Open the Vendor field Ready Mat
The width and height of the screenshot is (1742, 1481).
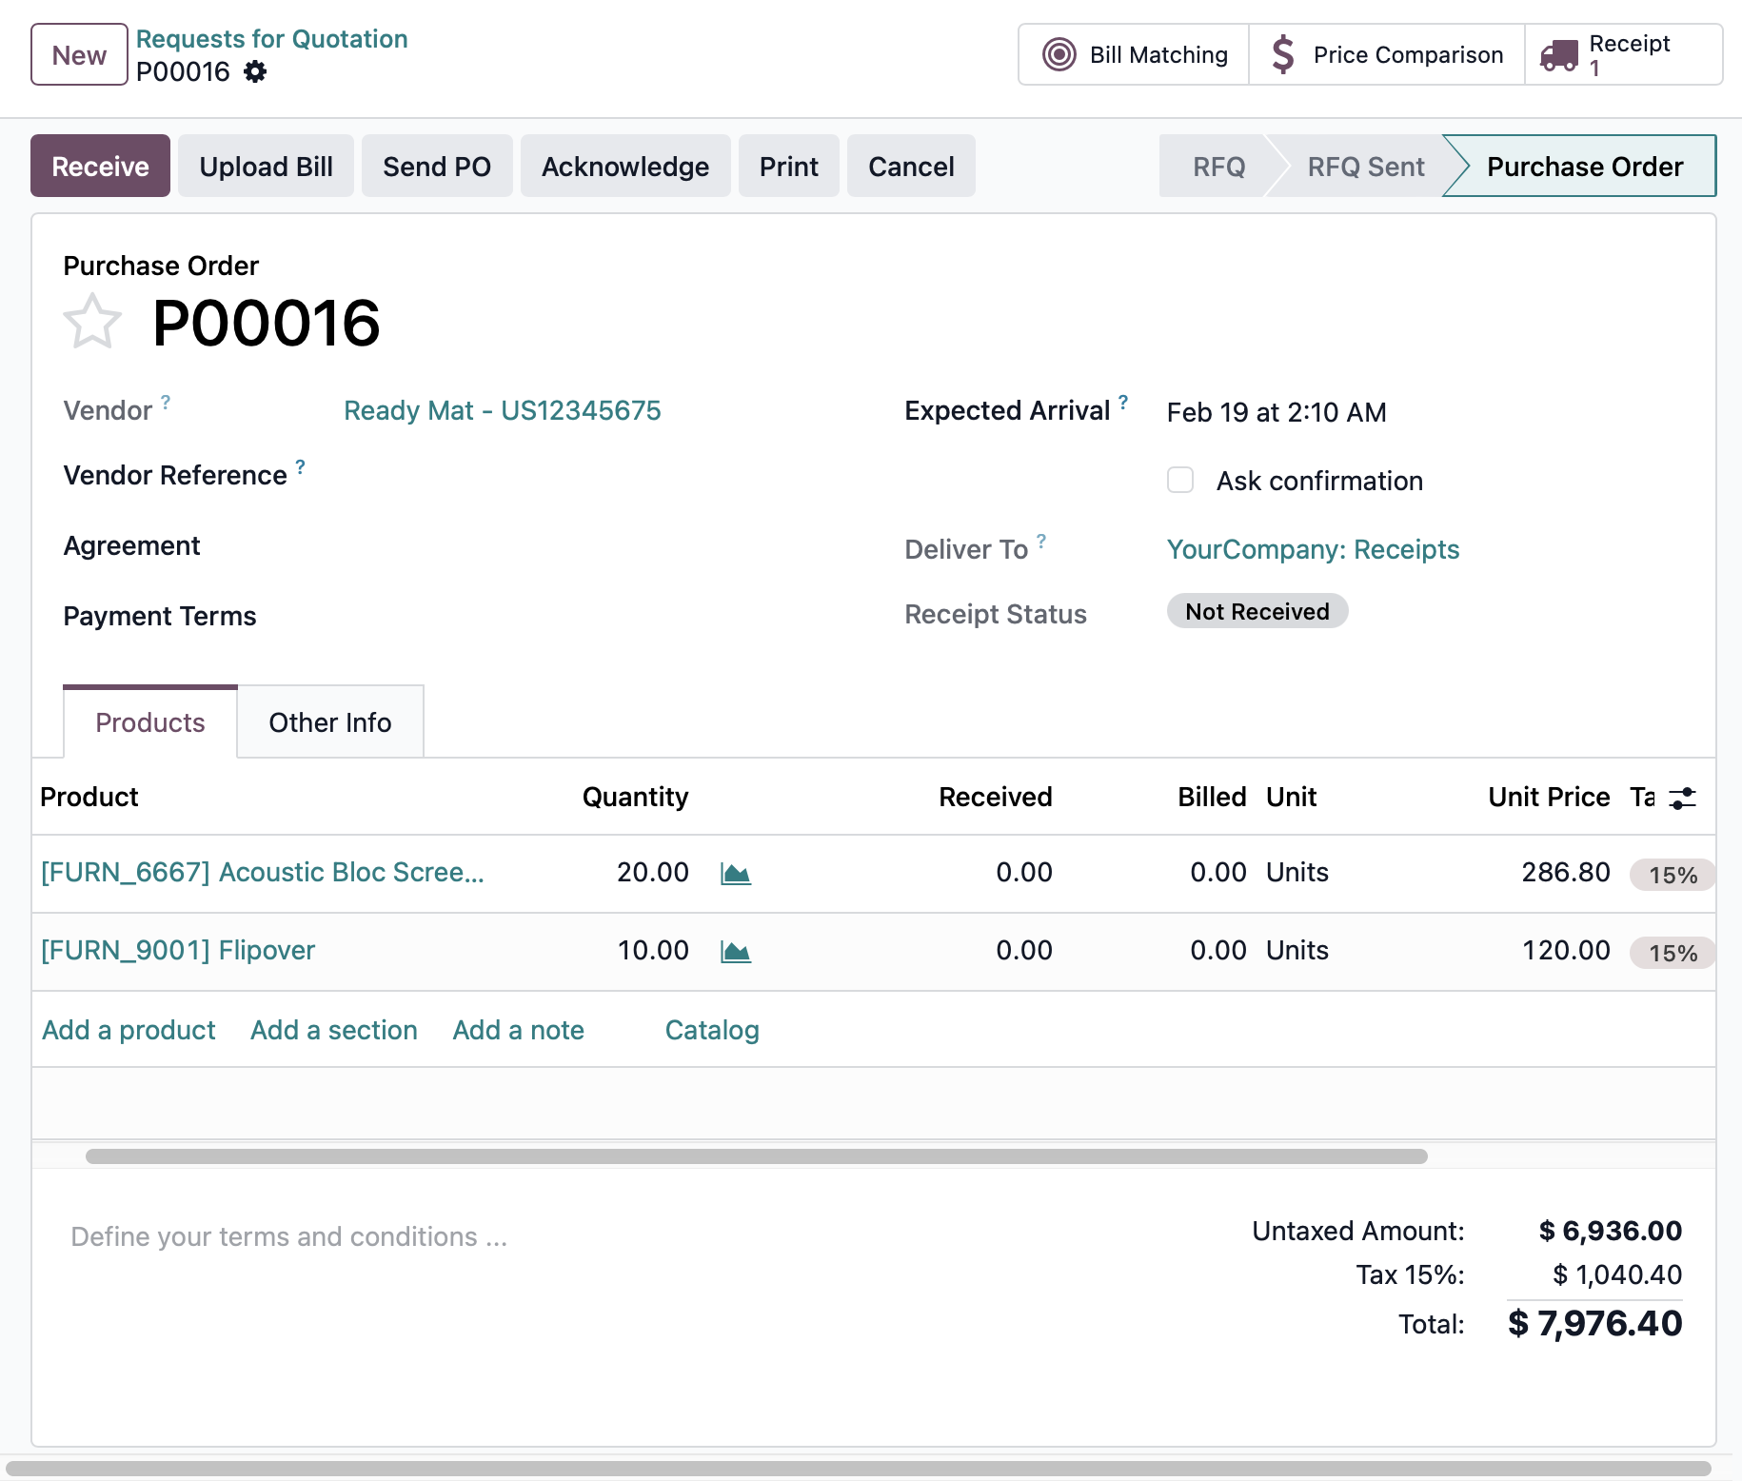pyautogui.click(x=502, y=410)
